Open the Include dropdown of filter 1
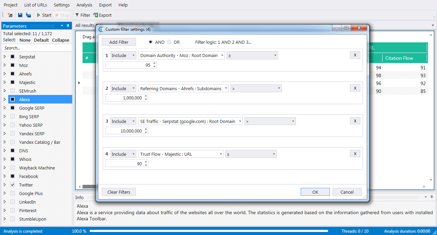This screenshot has width=437, height=235. tap(123, 55)
